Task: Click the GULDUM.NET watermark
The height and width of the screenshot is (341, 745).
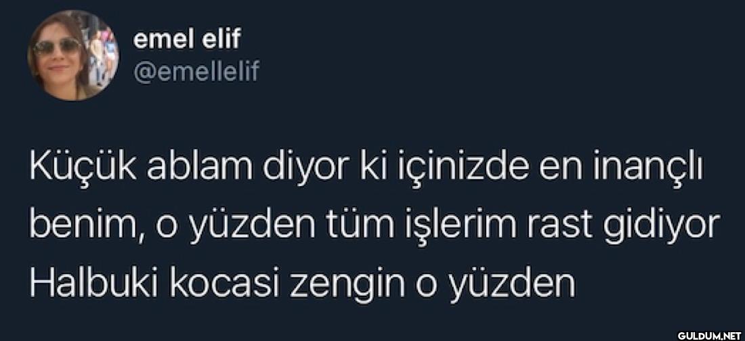Action: (x=709, y=334)
